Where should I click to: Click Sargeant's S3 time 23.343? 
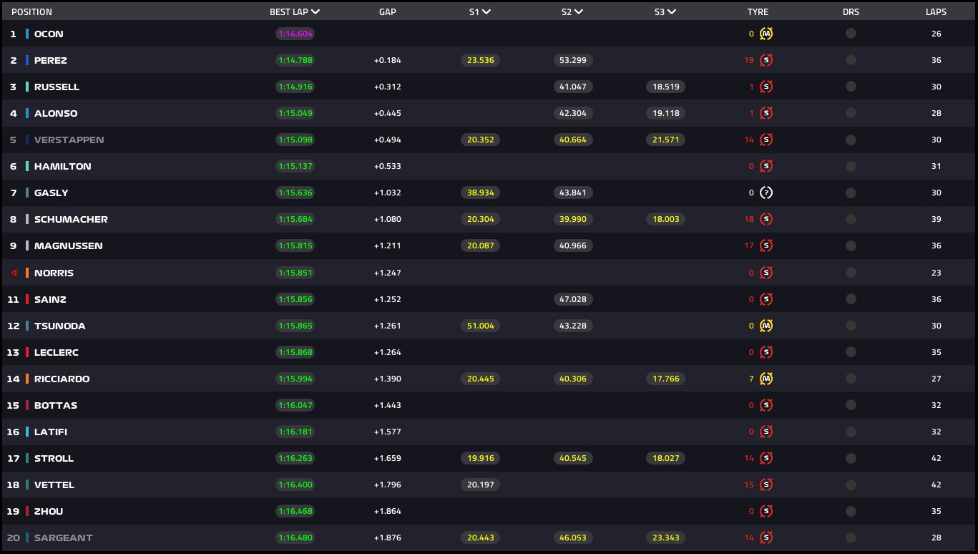pos(666,538)
